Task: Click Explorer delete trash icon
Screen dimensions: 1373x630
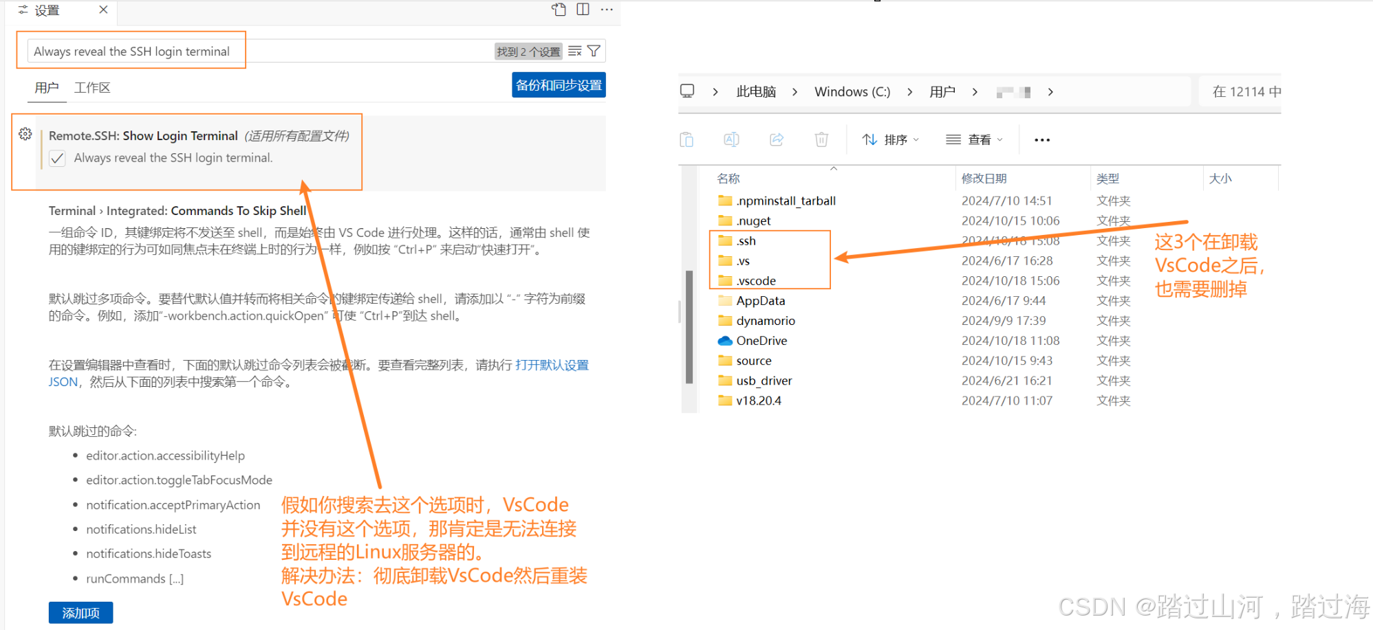Action: (821, 139)
